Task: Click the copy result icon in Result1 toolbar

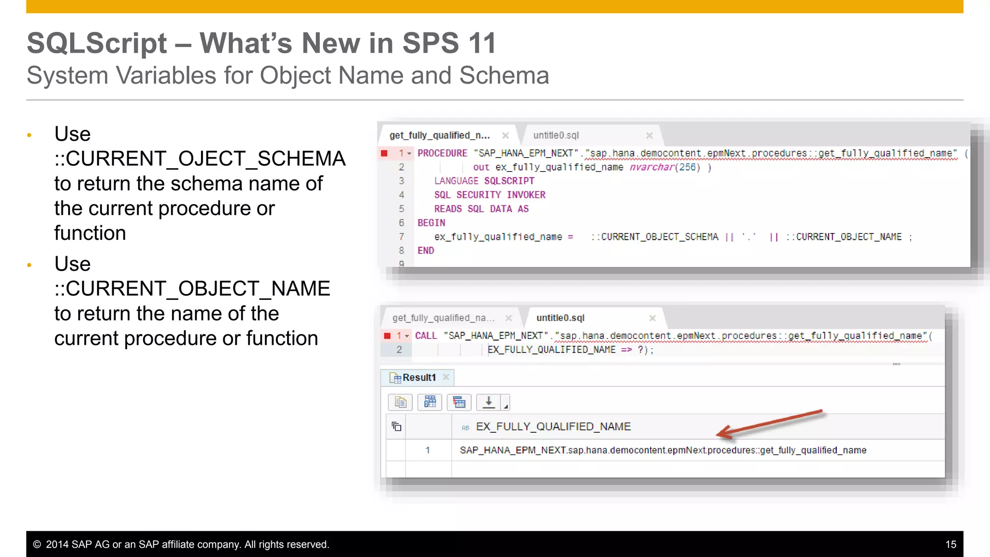Action: pos(400,402)
